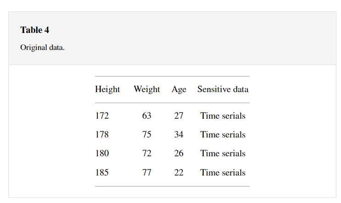Click the Age column header
Viewport: 341px width, 203px height.
click(179, 89)
